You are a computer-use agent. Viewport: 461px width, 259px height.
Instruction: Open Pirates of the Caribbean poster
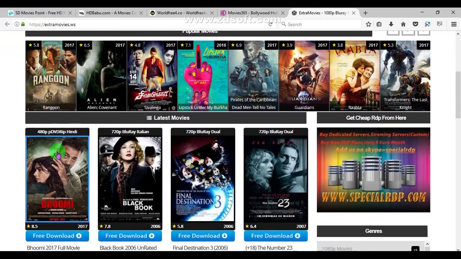(x=254, y=76)
